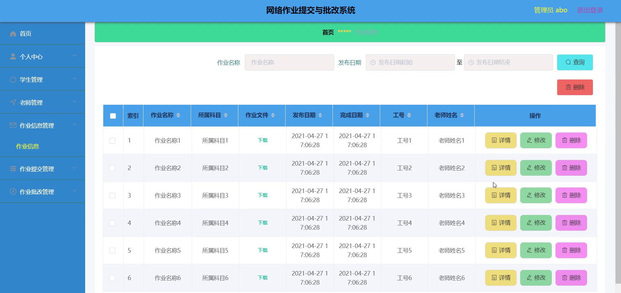Click pink 删除 for 作业名称1

pos(571,140)
